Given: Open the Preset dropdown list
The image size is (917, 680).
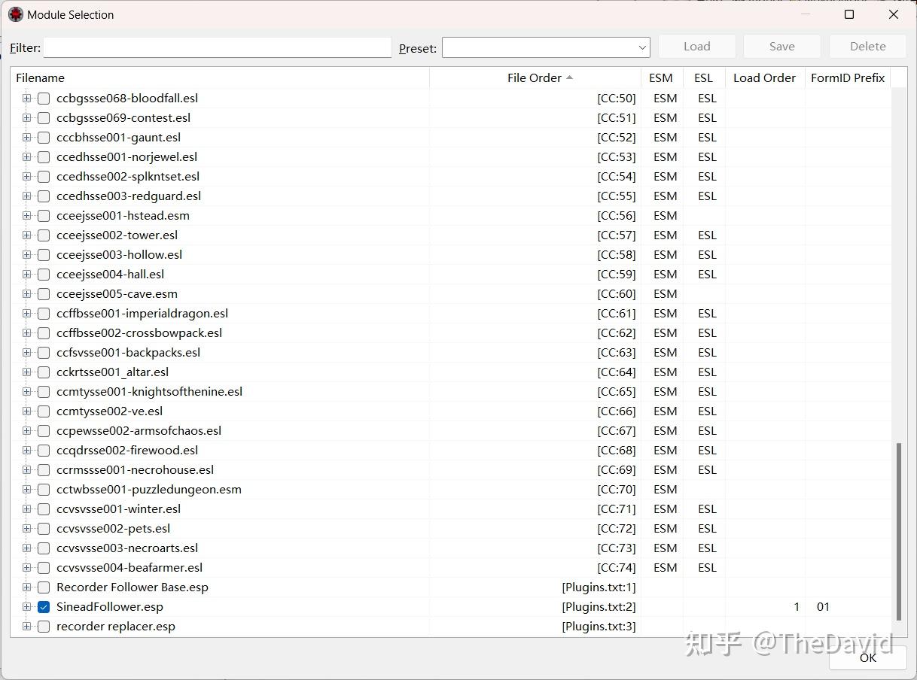Looking at the screenshot, I should coord(644,47).
